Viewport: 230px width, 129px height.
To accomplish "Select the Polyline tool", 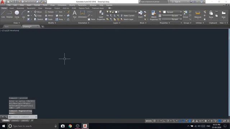I will [9, 14].
